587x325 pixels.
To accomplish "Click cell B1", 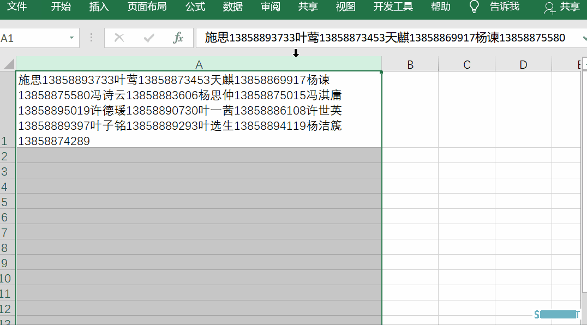I will click(x=410, y=110).
